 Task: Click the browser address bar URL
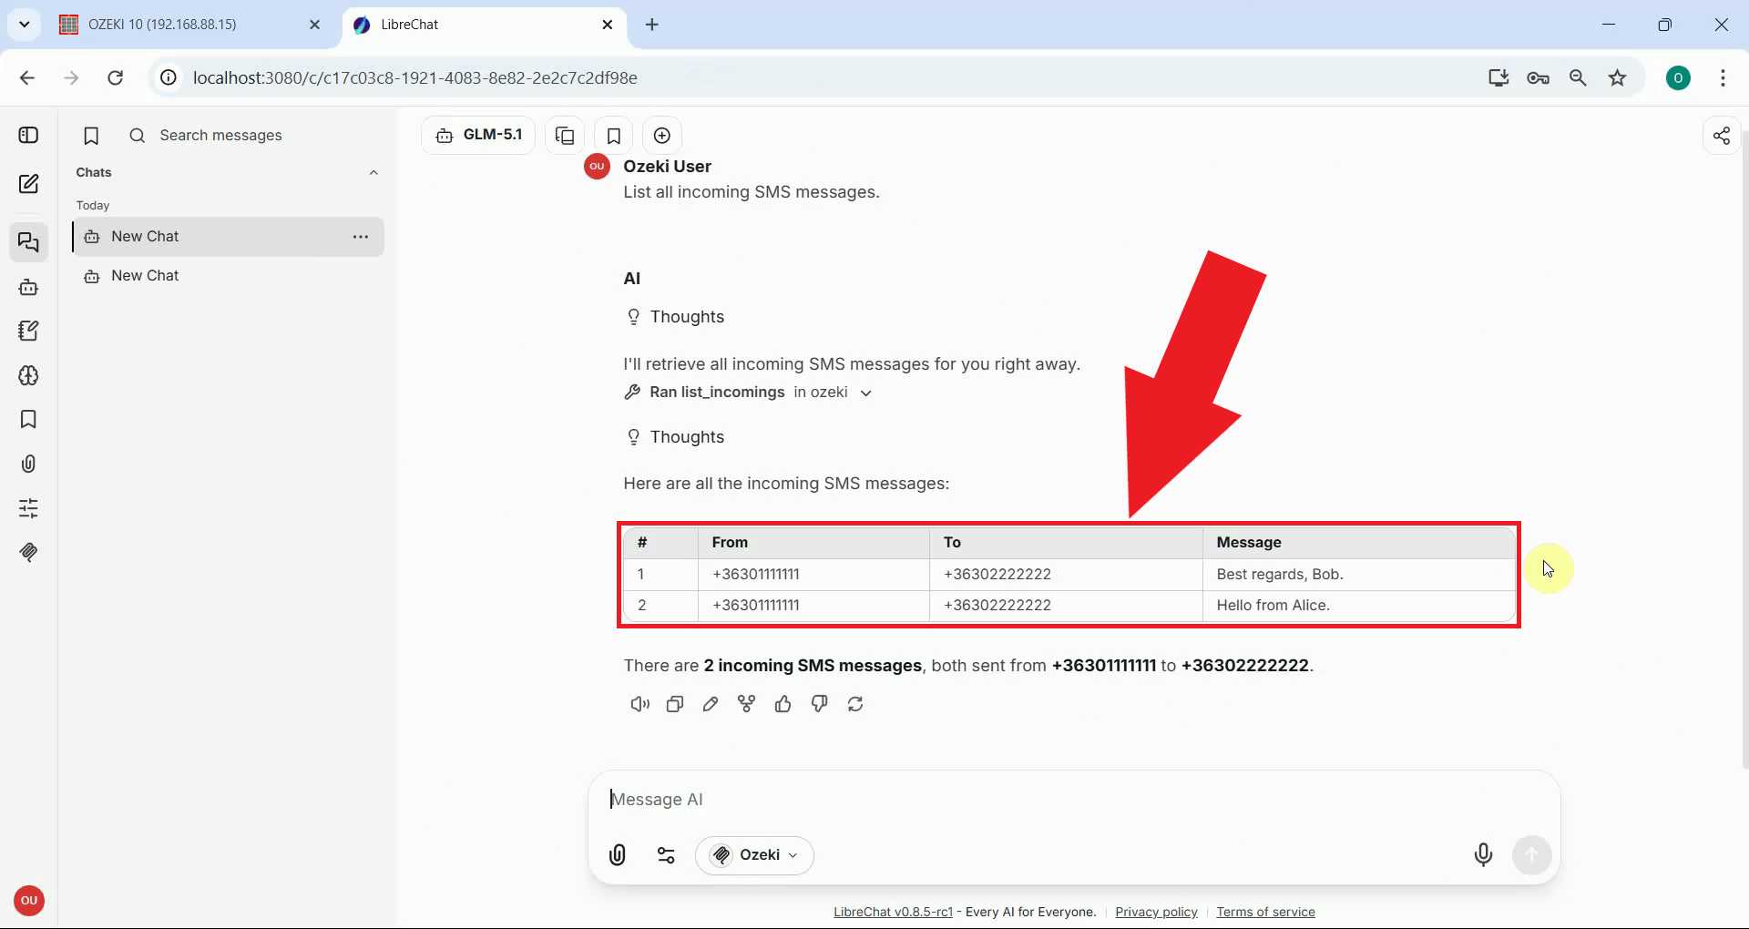click(415, 78)
